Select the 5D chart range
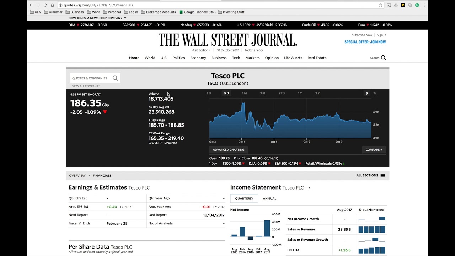 point(226,93)
